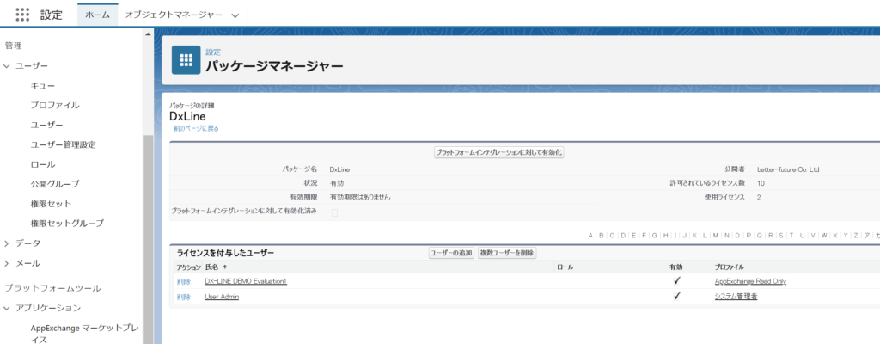Go back via 前のページに戻る link
Viewport: 880px width, 344px height.
tap(196, 128)
